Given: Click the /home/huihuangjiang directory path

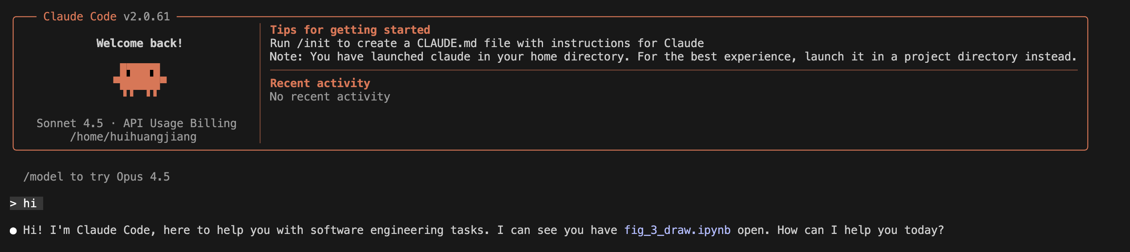Looking at the screenshot, I should coord(133,137).
